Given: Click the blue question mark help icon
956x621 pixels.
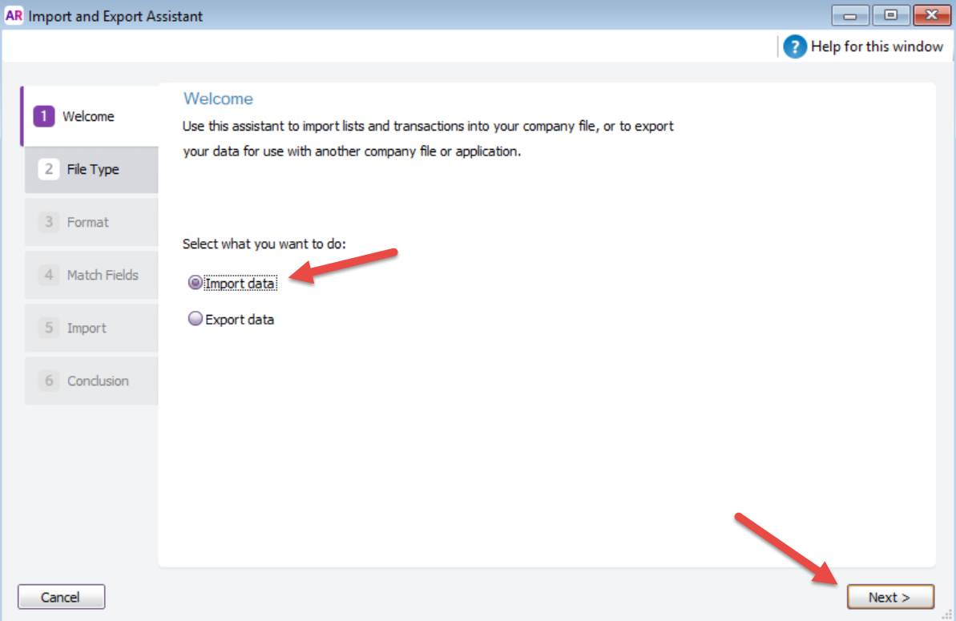Looking at the screenshot, I should pos(794,47).
